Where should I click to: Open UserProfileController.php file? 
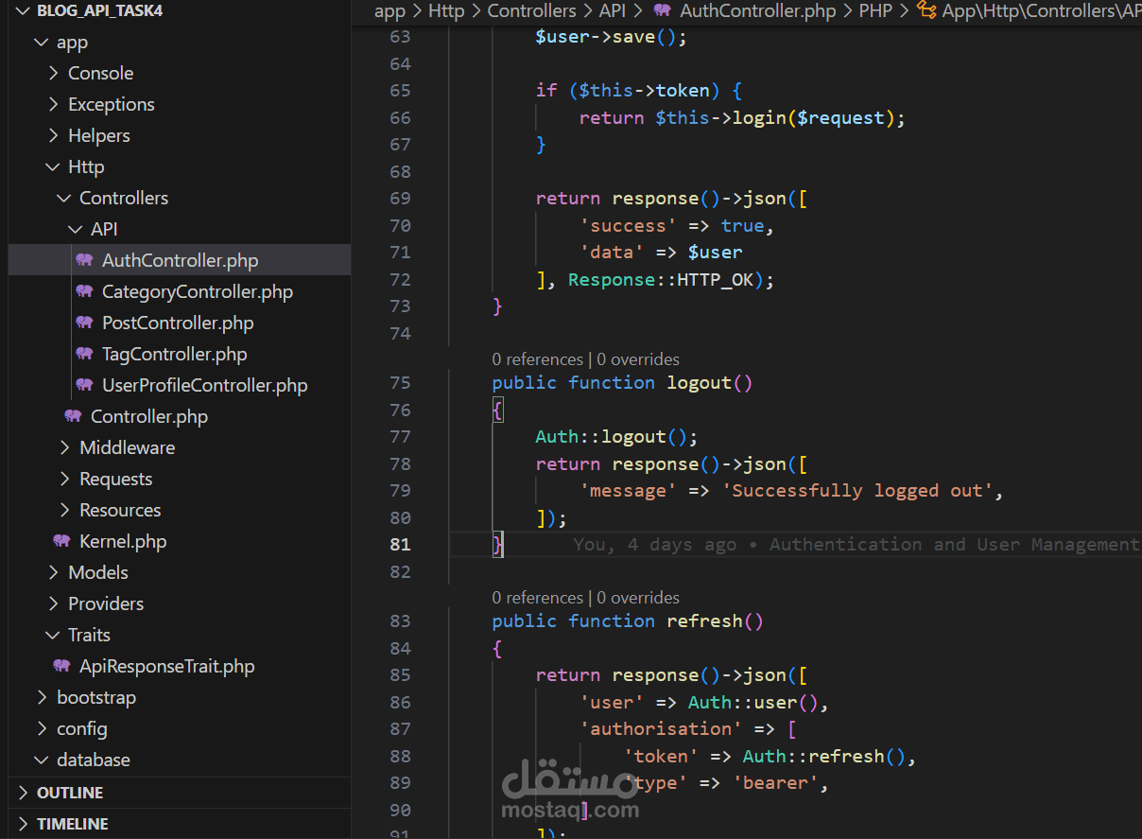click(x=205, y=385)
